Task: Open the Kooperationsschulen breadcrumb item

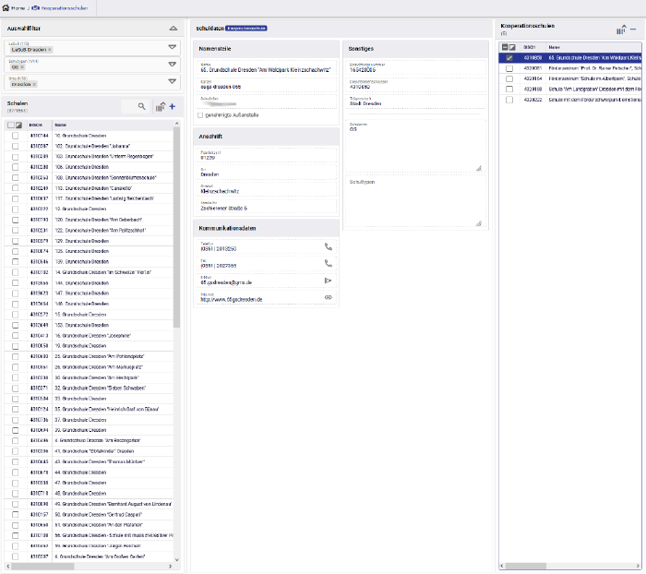Action: click(x=65, y=6)
